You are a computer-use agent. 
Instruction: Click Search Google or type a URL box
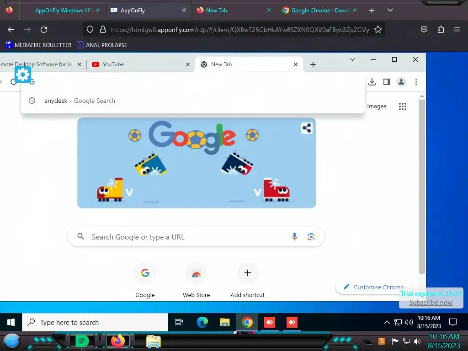point(196,237)
